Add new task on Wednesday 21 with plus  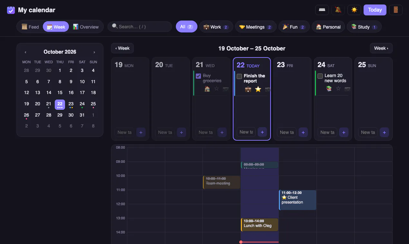[222, 132]
